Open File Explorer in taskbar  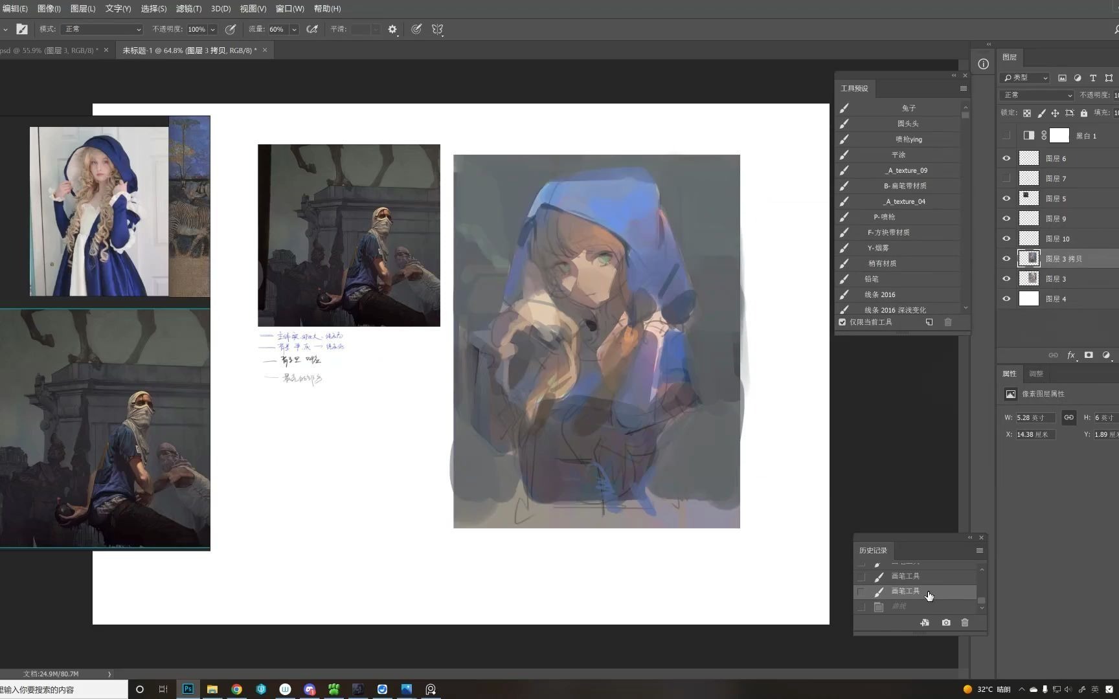tap(212, 689)
